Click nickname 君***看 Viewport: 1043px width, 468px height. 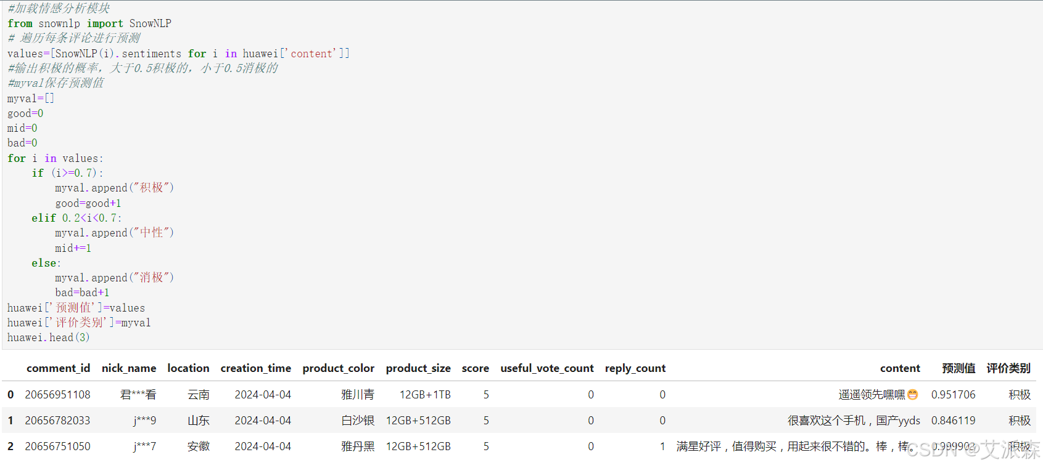[138, 395]
